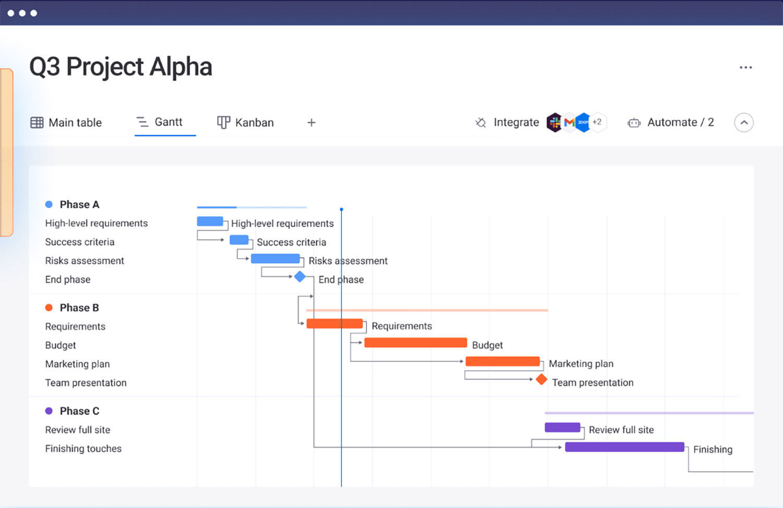This screenshot has height=508, width=783.
Task: Click the Main table grid icon
Action: pyautogui.click(x=37, y=122)
